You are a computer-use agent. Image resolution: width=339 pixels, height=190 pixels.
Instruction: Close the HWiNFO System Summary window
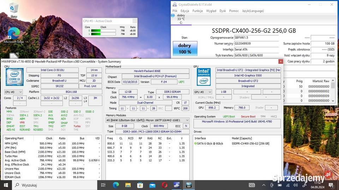tap(281, 62)
